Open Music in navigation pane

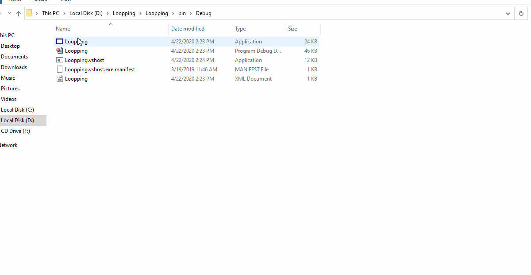click(8, 78)
